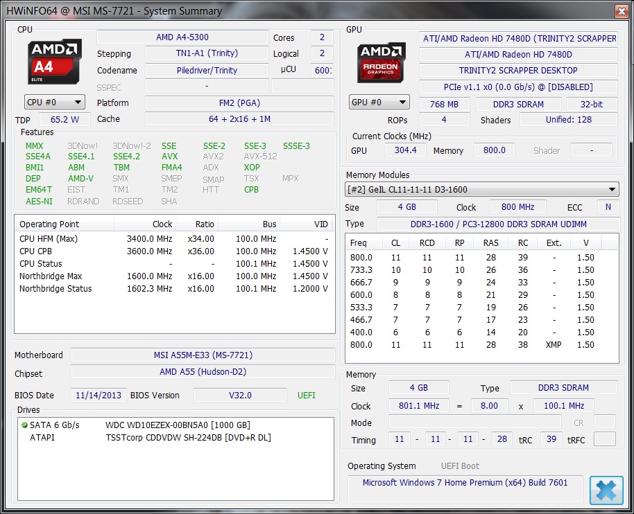The height and width of the screenshot is (514, 634).
Task: Click the empty memory Mode field
Action: tap(475, 422)
